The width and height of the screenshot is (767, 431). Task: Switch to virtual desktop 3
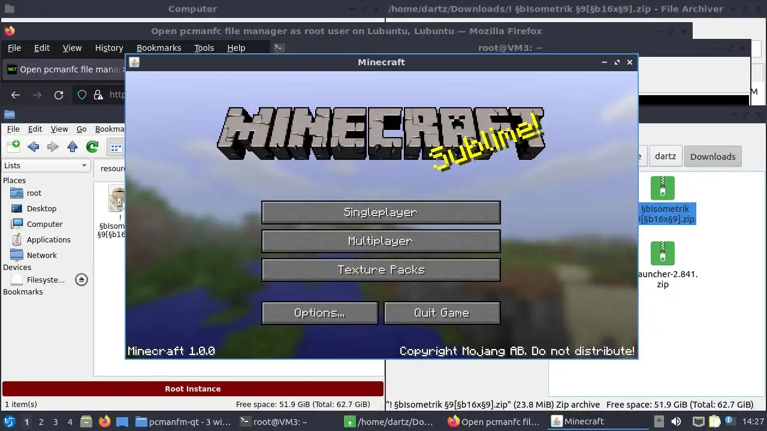click(x=55, y=422)
